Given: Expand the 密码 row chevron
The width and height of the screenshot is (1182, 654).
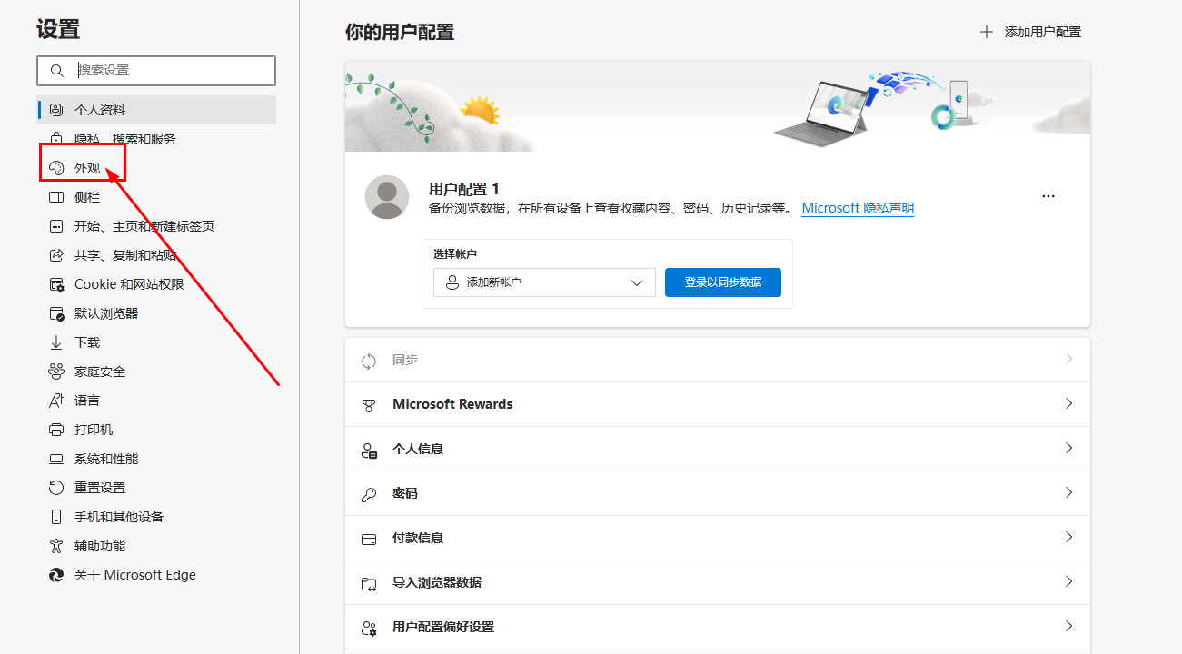Looking at the screenshot, I should pos(1069,492).
